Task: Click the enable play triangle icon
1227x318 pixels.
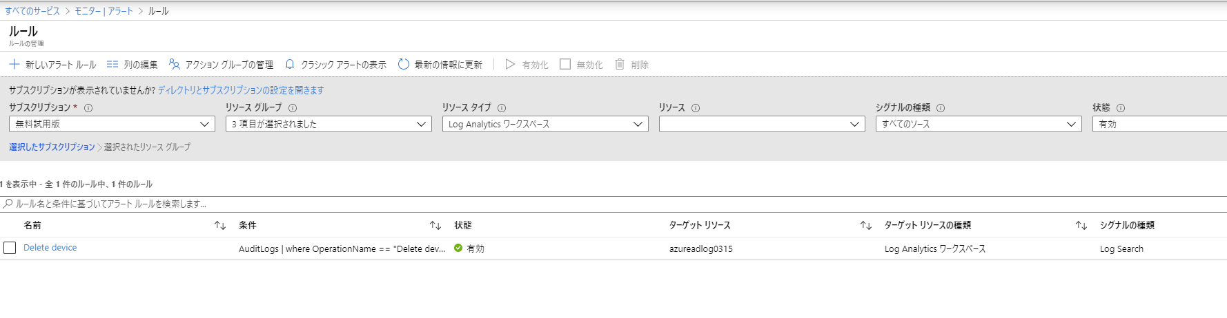Action: (510, 64)
